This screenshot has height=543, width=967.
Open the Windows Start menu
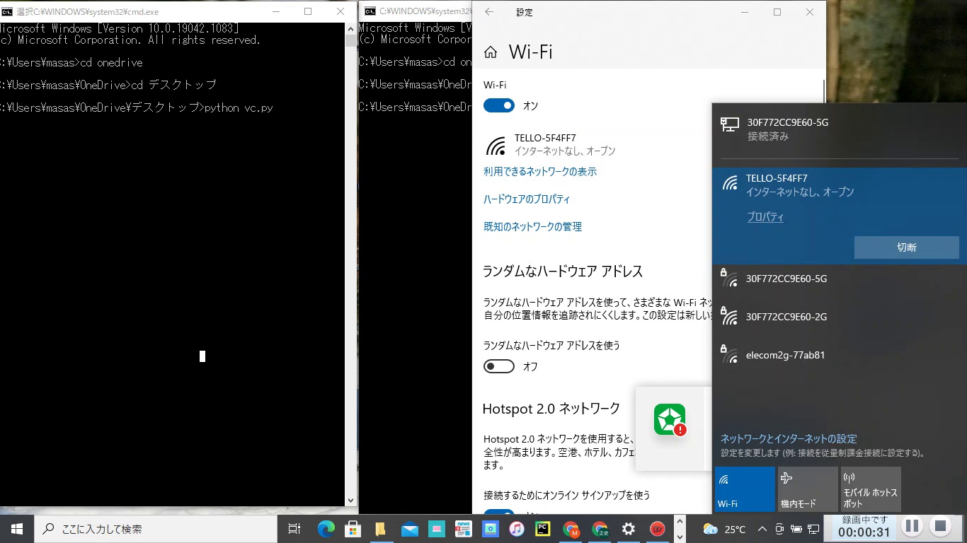16,529
